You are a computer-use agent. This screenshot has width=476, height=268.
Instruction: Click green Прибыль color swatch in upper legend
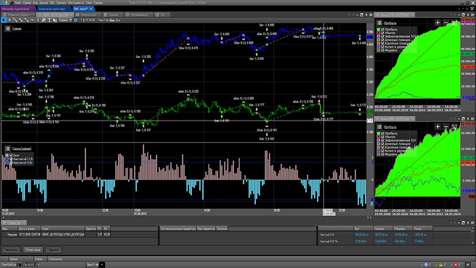[378, 29]
